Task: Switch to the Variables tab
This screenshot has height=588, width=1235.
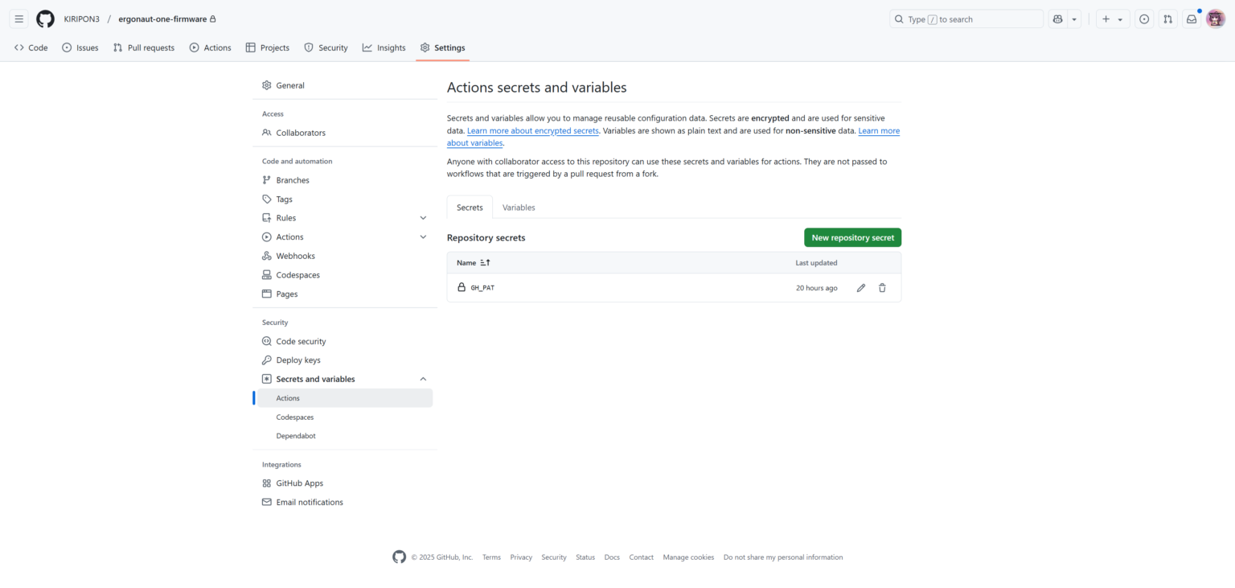Action: point(519,208)
